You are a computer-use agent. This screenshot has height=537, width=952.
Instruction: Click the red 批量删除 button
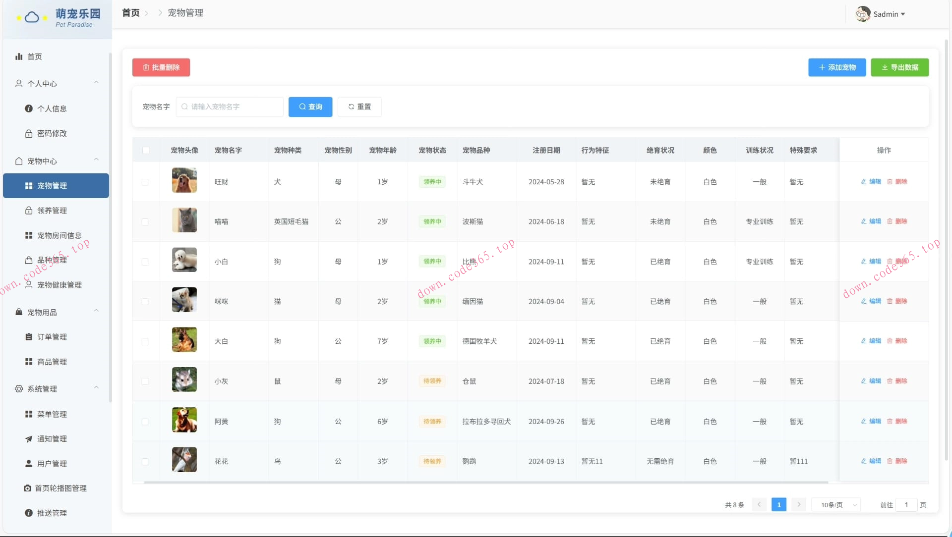click(161, 67)
